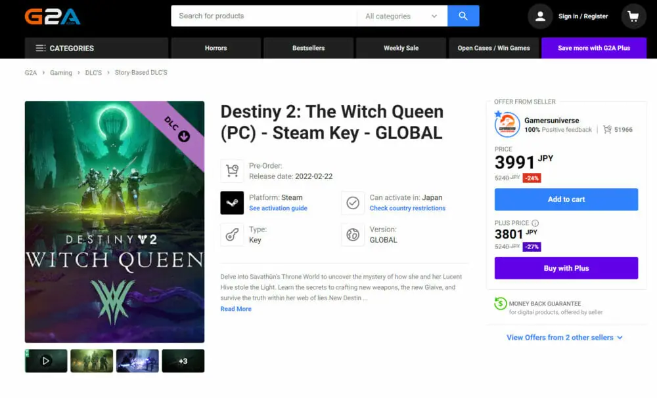Open the All categories dropdown
Image resolution: width=657 pixels, height=398 pixels.
(x=402, y=16)
